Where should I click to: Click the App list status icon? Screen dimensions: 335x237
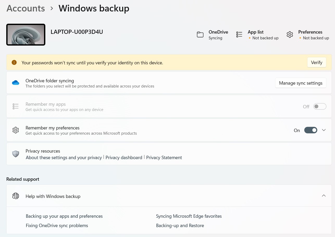click(x=239, y=35)
